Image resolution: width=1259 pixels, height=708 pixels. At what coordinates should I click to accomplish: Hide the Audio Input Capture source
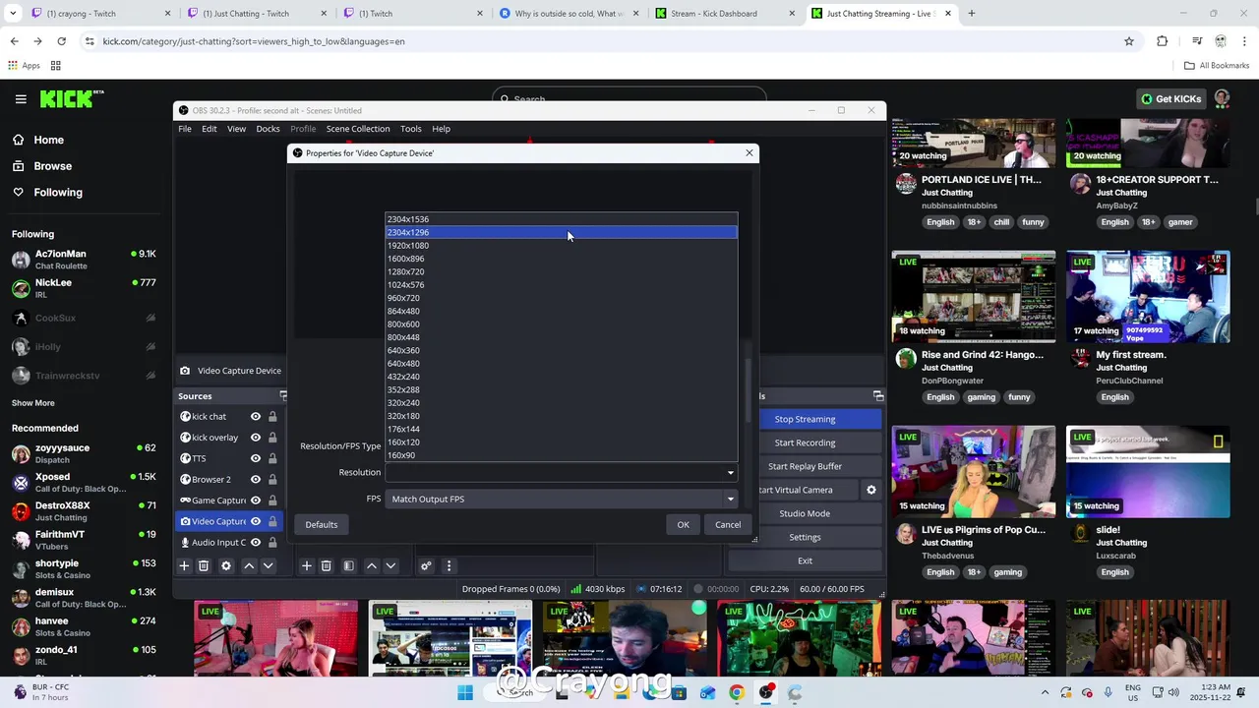256,542
